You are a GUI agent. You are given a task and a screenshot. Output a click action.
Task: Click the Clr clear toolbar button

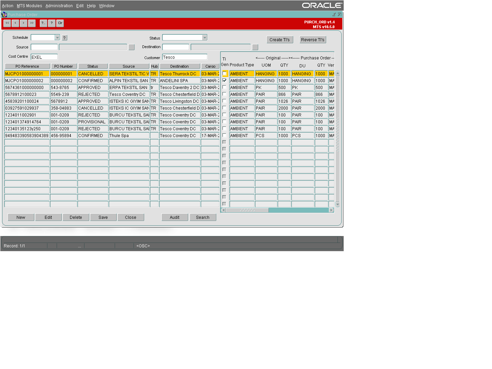[x=60, y=23]
